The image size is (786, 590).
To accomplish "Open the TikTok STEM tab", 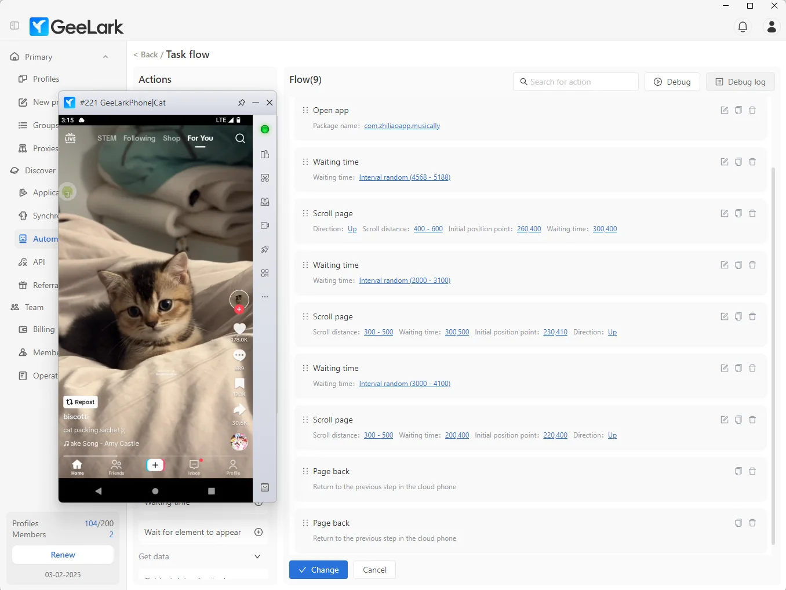I will [x=107, y=139].
